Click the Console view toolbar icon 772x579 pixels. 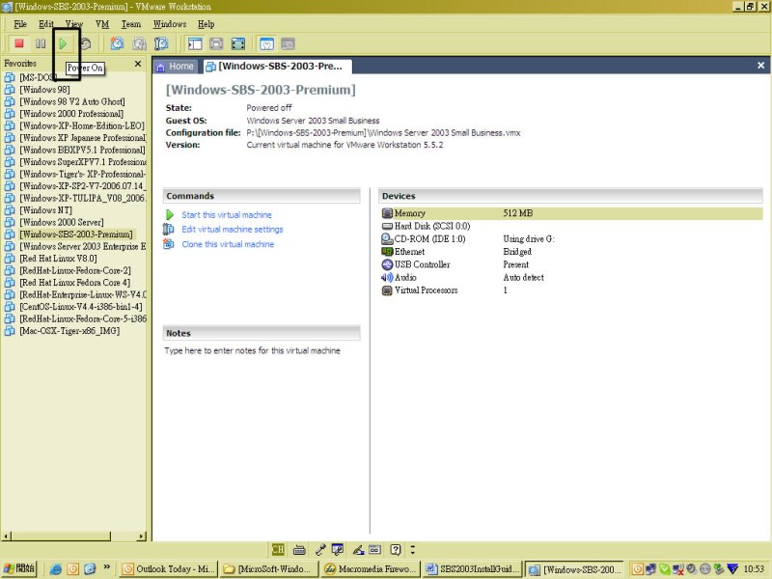(x=288, y=43)
